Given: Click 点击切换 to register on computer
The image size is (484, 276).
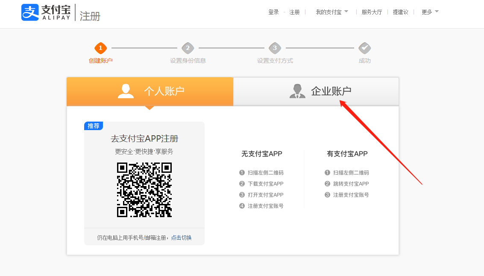Looking at the screenshot, I should 181,238.
